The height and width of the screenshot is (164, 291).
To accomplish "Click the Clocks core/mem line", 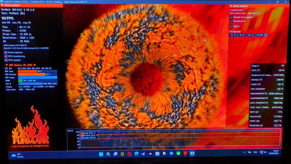I will (x=30, y=87).
